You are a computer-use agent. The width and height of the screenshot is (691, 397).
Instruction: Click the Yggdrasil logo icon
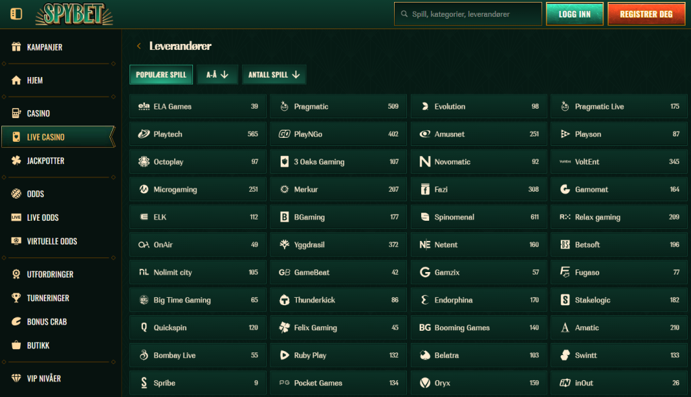click(285, 244)
